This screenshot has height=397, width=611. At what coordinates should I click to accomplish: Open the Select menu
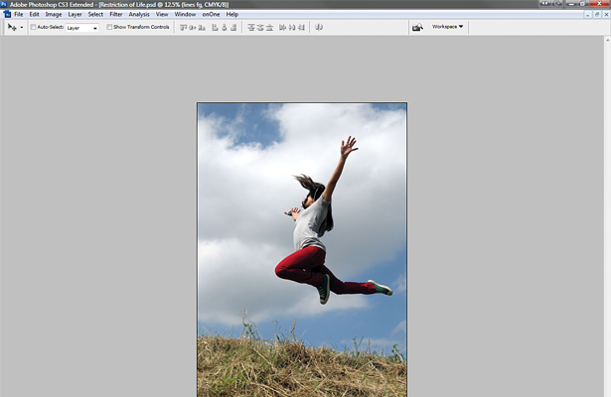(95, 15)
